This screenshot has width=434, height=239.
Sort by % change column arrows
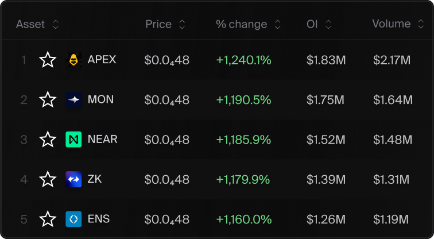click(x=277, y=24)
